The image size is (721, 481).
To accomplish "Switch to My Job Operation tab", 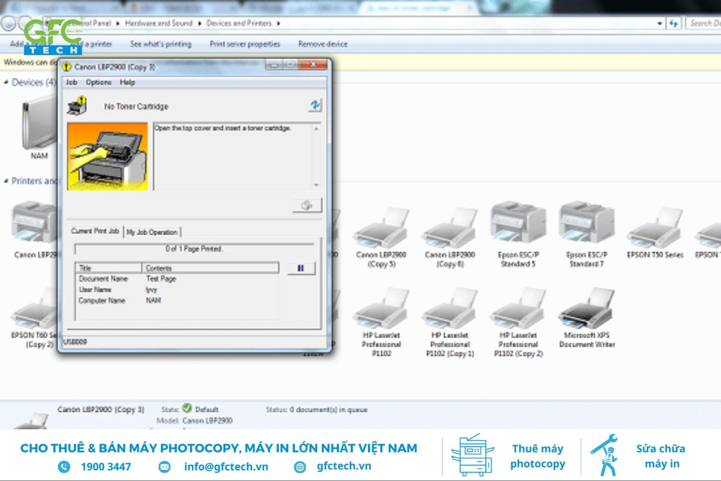I will [x=152, y=232].
